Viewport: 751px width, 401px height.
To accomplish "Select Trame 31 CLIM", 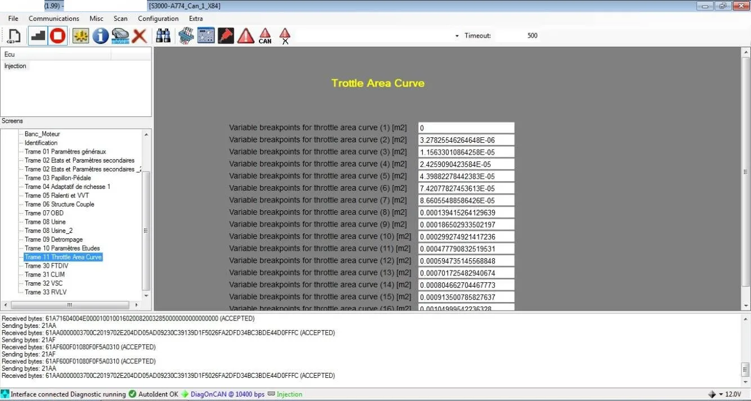I will coord(45,274).
